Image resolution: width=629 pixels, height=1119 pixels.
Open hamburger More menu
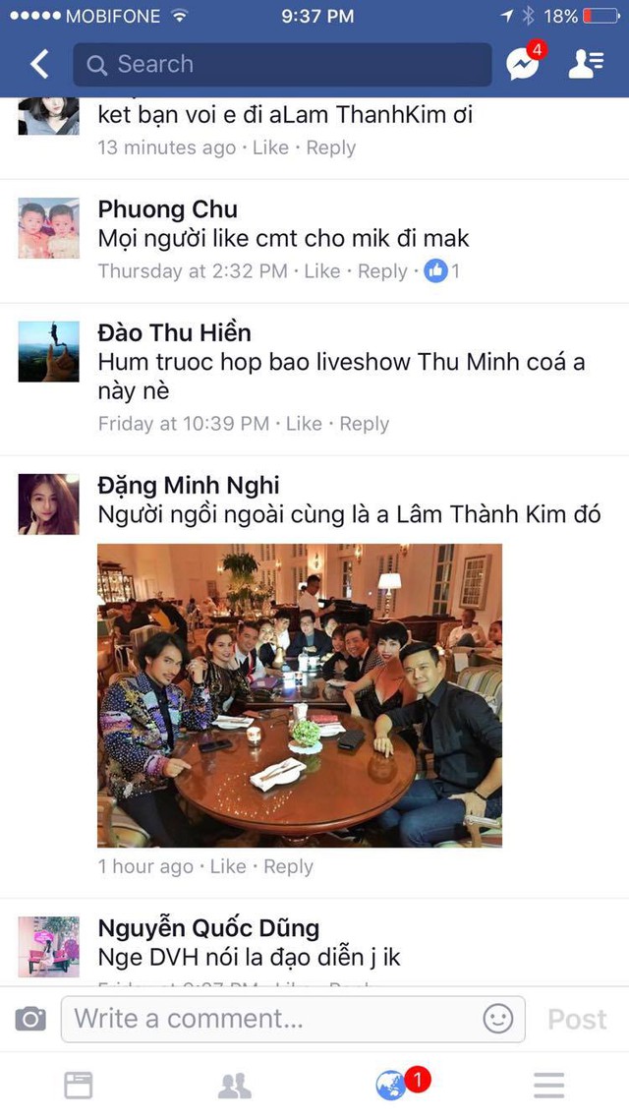tap(548, 1085)
